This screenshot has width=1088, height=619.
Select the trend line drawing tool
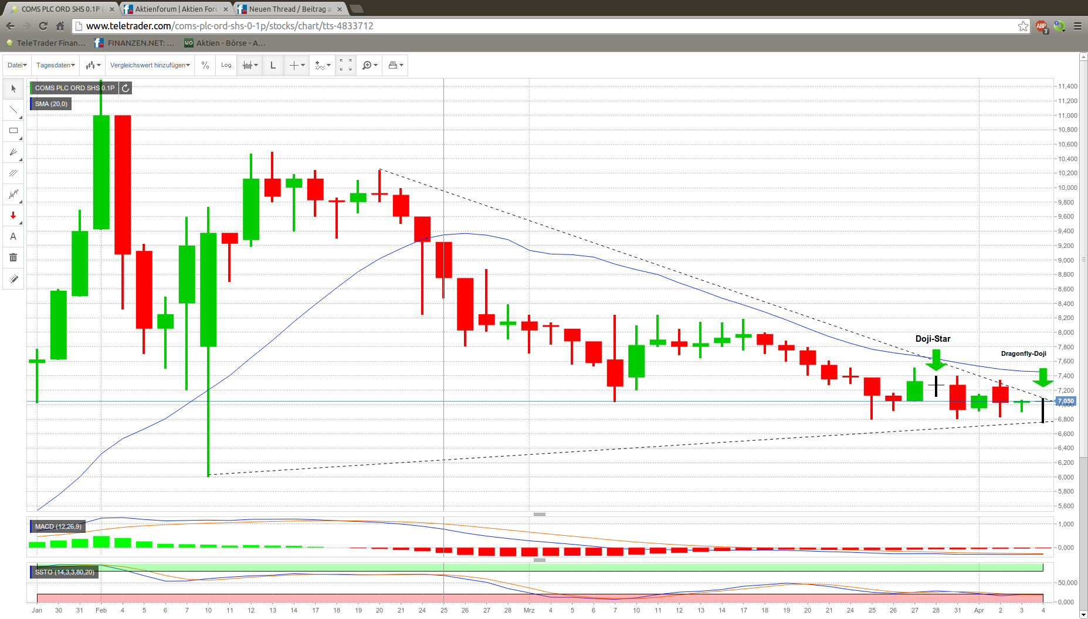coord(13,110)
